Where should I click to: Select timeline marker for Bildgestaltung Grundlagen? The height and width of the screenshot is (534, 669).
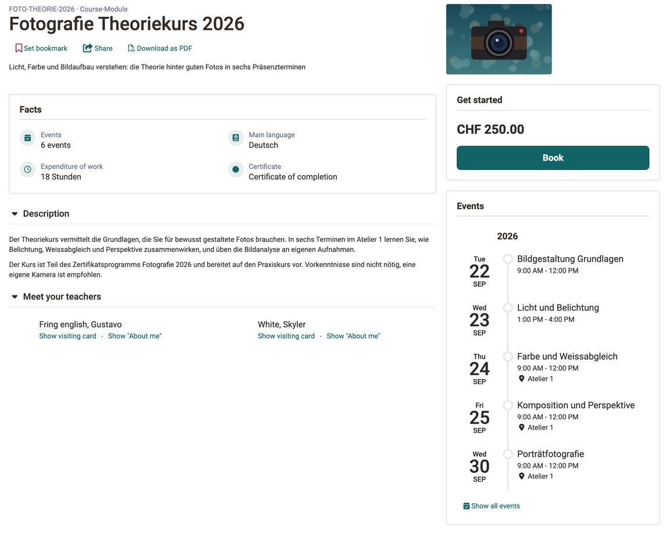tap(508, 259)
